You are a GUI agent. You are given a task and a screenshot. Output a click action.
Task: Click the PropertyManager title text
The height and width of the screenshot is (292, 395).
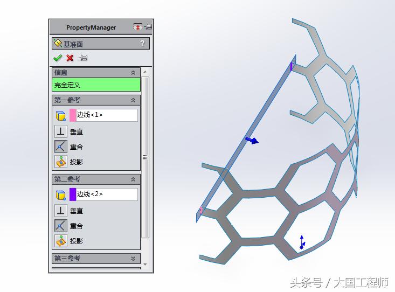point(91,27)
